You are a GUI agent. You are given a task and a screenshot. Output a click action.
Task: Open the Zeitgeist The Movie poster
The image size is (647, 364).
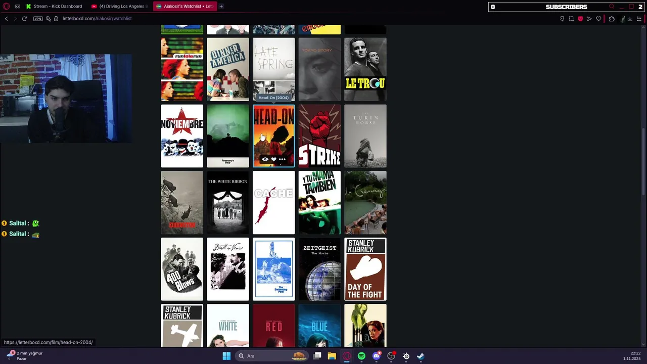click(x=319, y=269)
